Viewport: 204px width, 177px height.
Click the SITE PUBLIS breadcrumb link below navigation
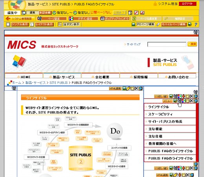tap(58, 83)
